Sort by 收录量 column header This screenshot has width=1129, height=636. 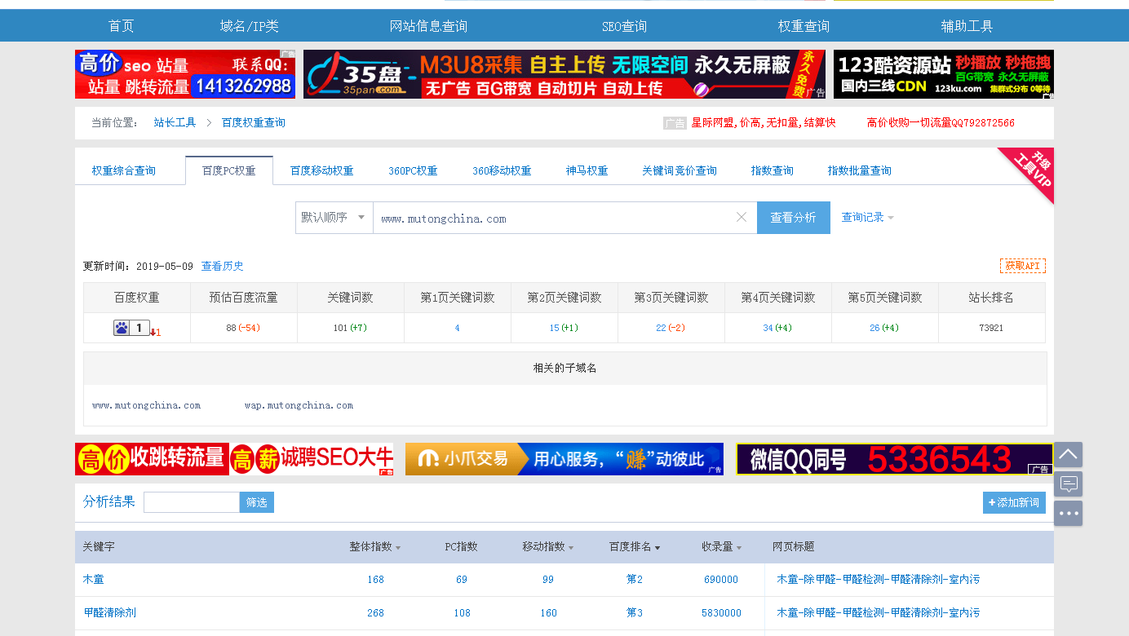pos(721,547)
